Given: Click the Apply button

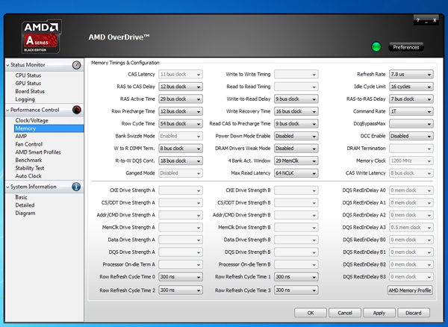Looking at the screenshot, I should click(x=379, y=313).
